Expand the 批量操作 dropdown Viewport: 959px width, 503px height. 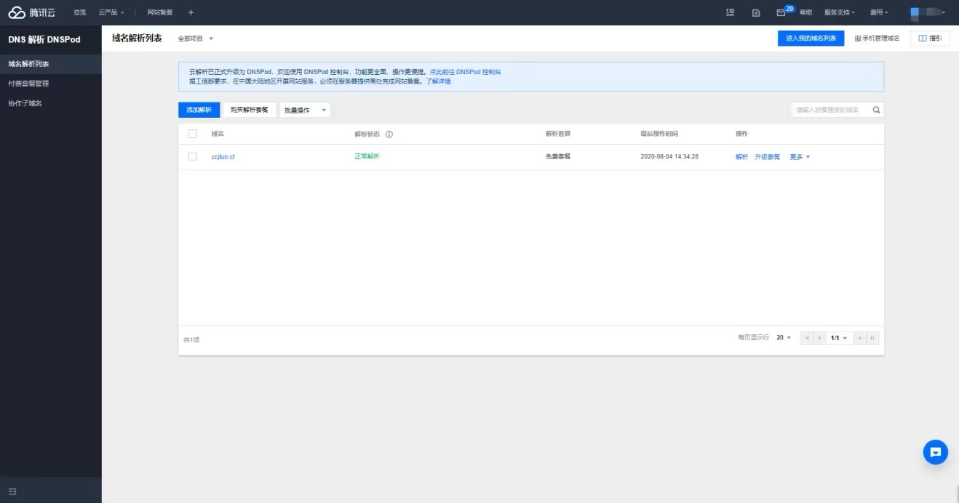305,110
